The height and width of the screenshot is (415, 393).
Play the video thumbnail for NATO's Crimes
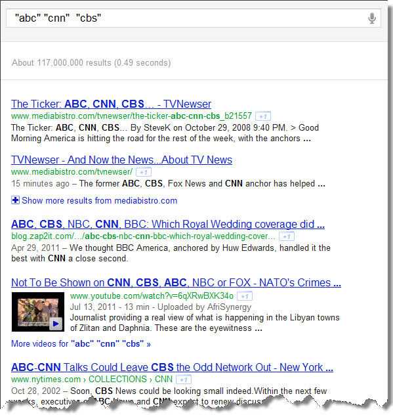coord(38,312)
